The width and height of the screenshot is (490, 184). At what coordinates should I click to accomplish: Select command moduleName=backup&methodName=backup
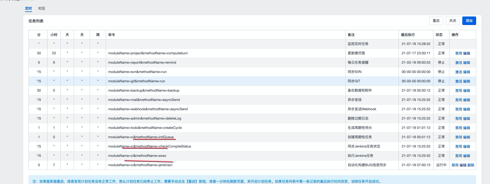(144, 91)
